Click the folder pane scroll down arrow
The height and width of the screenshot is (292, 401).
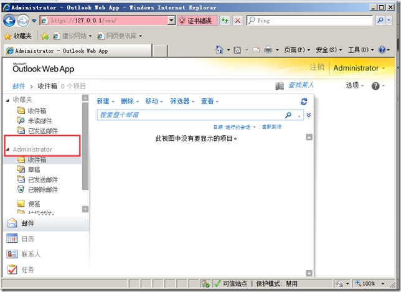[85, 209]
